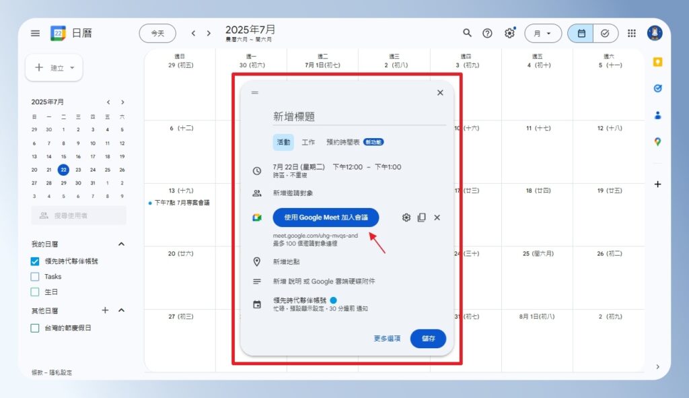Get add-ons with the plus icon
Viewport: 689px width, 398px height.
point(657,185)
